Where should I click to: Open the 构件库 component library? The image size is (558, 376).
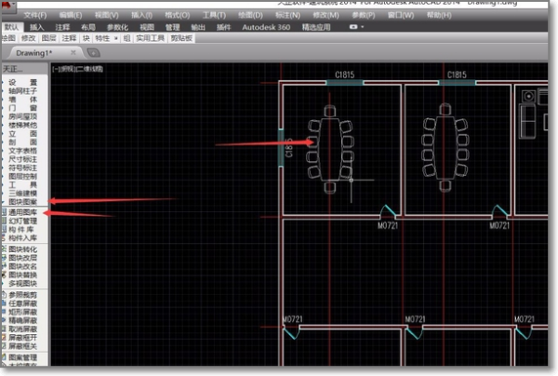[21, 230]
